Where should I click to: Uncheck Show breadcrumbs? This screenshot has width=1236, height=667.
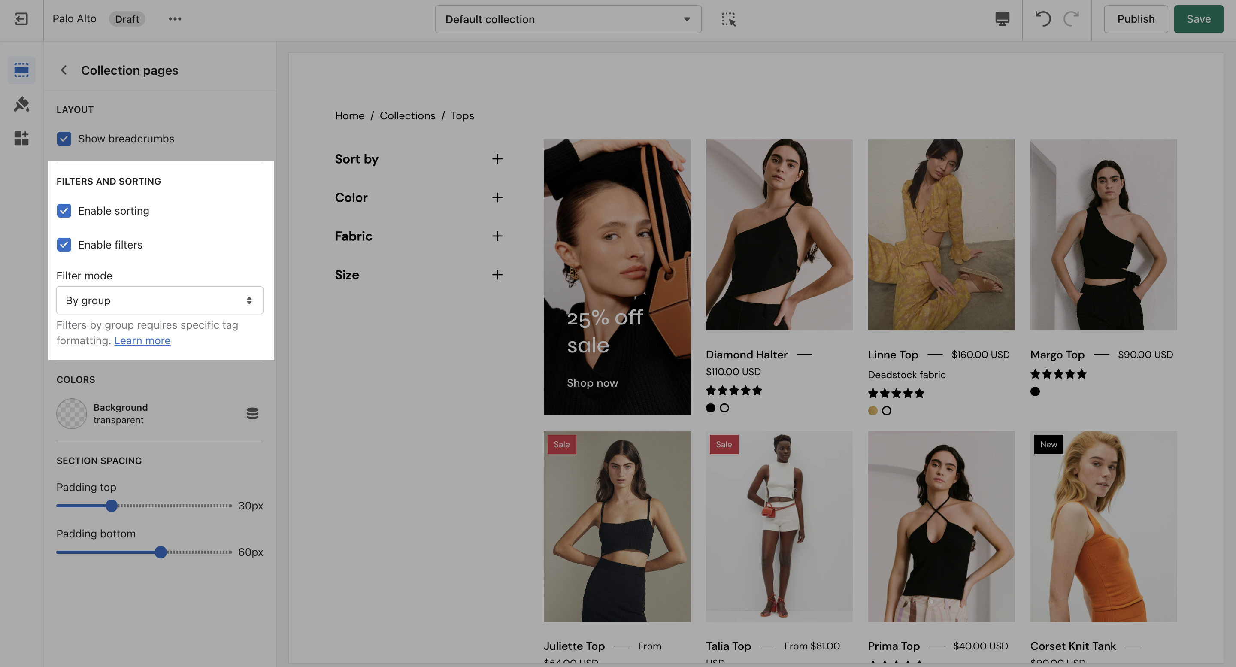[64, 139]
